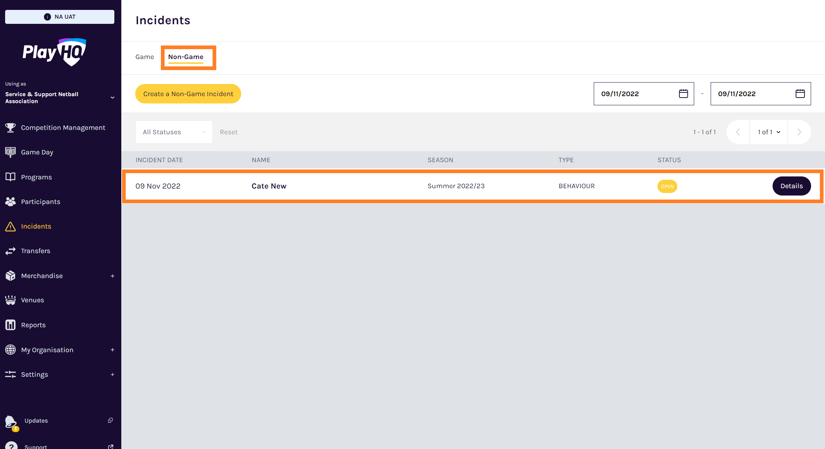Open the All Statuses filter dropdown
825x449 pixels.
tap(174, 132)
